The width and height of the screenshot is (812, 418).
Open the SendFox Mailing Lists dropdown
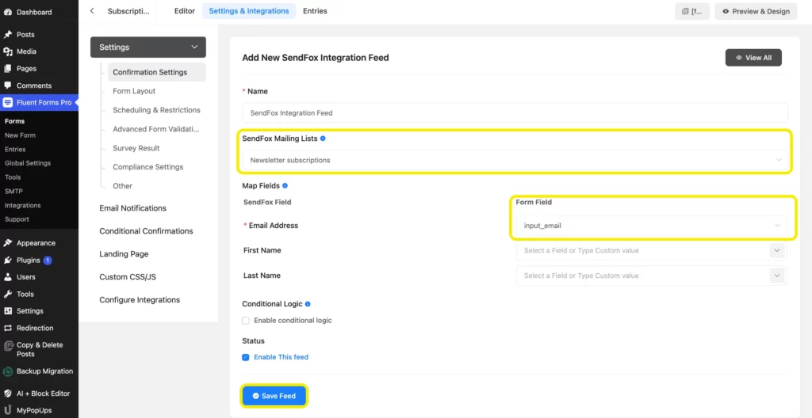(x=515, y=161)
